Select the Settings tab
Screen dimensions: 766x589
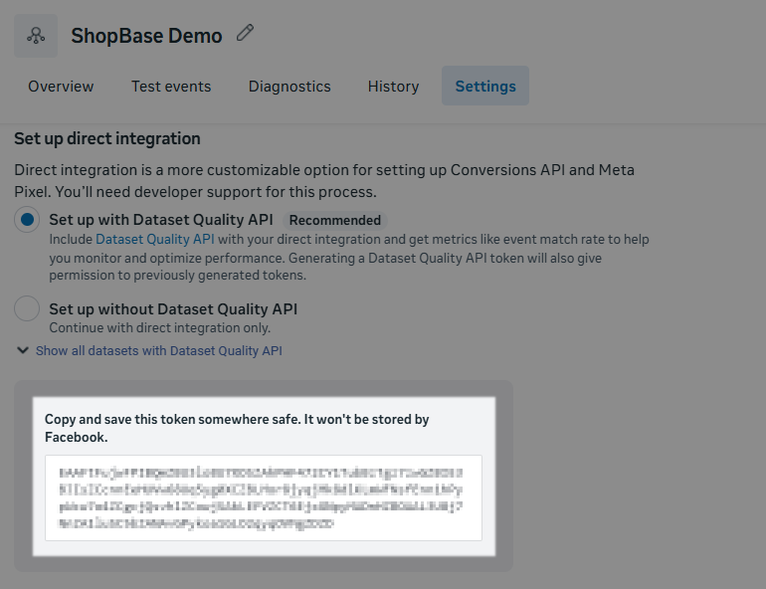click(485, 87)
